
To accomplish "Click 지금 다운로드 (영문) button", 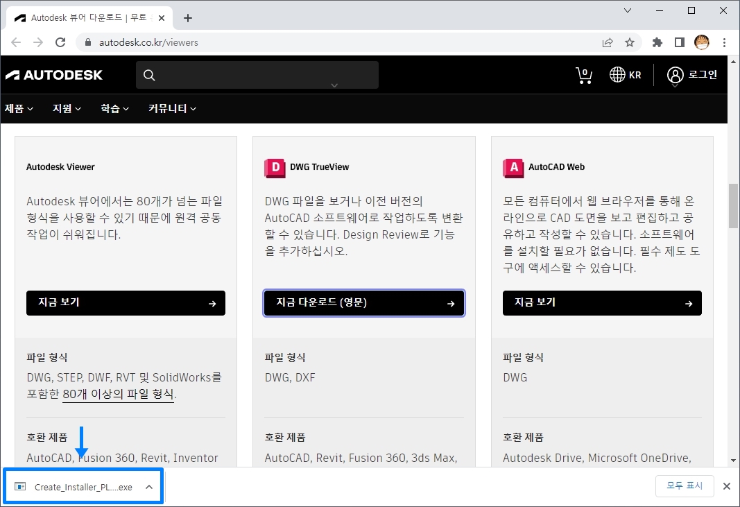I will click(x=364, y=303).
